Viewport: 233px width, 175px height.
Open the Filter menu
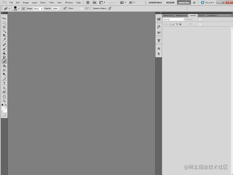coord(52,2)
